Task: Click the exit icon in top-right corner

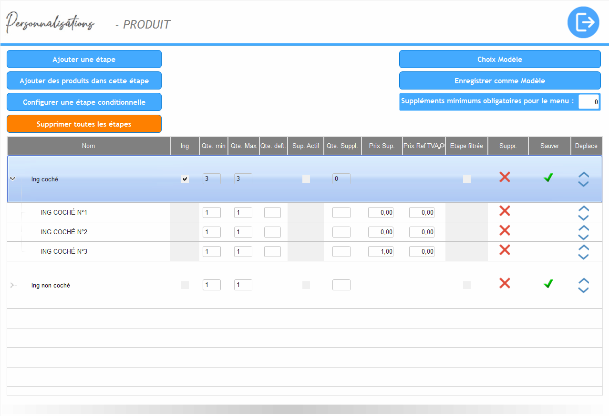Action: [583, 22]
